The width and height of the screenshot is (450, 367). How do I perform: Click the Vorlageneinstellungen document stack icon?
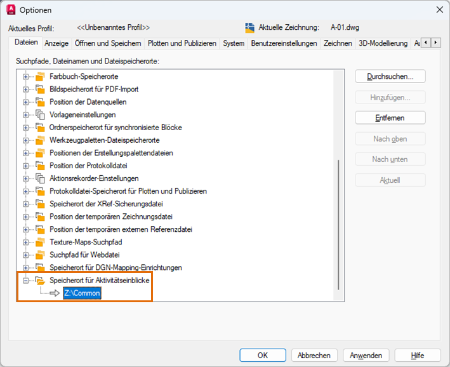coord(40,114)
